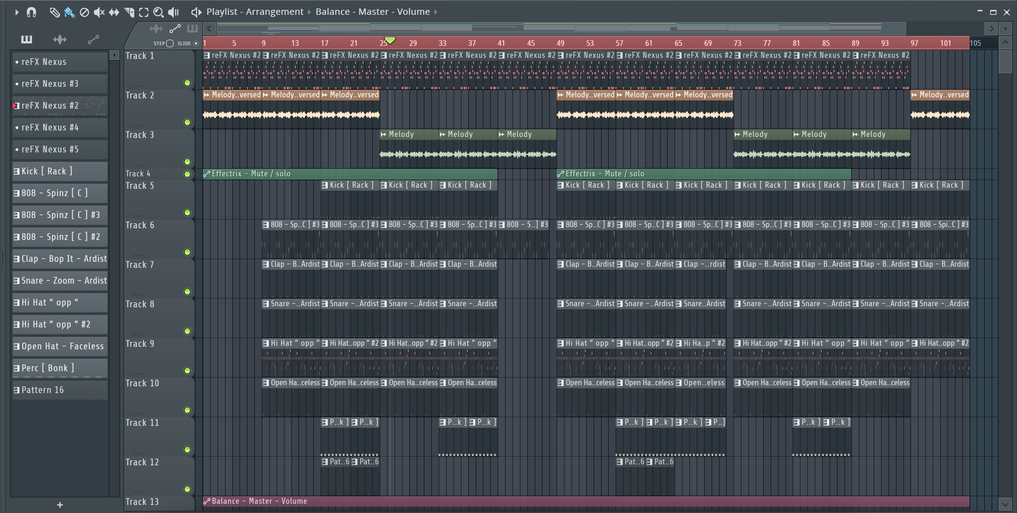Mute Track 2 with its green light
This screenshot has height=513, width=1017.
coord(187,122)
